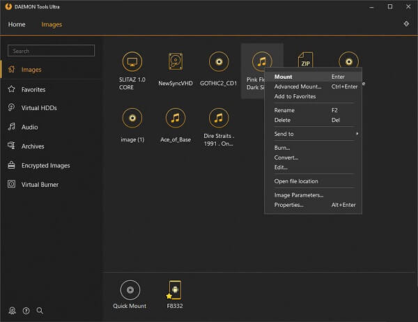
Task: Maximize the DAEMON Tools Ultra window
Action: click(390, 7)
